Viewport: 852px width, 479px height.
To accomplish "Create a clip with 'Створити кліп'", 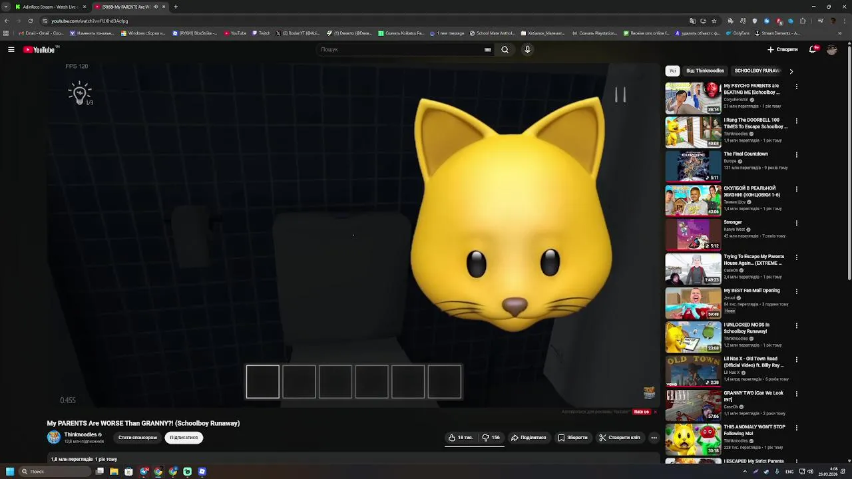I will (x=619, y=438).
